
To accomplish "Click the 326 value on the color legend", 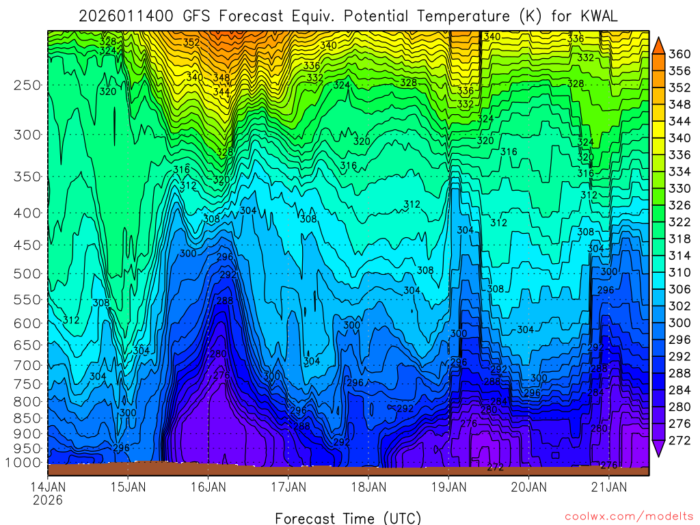I will (679, 205).
